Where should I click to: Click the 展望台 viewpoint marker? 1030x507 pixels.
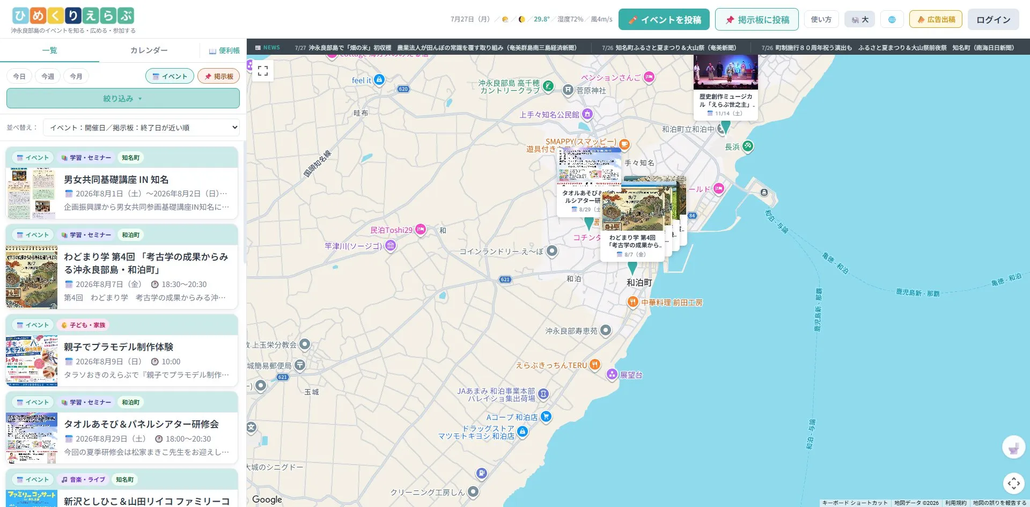click(612, 374)
